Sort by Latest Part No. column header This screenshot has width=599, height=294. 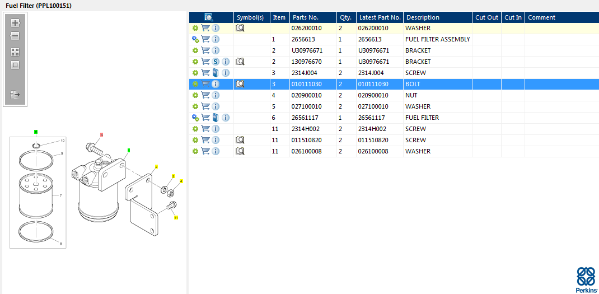coord(380,17)
